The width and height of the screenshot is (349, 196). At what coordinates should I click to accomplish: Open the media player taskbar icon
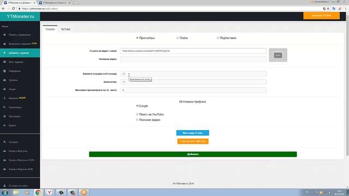[27, 192]
